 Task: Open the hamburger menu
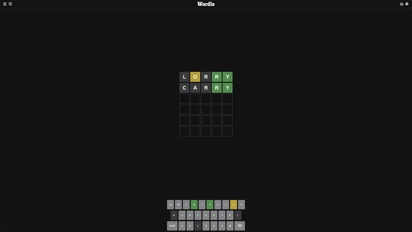[5, 4]
